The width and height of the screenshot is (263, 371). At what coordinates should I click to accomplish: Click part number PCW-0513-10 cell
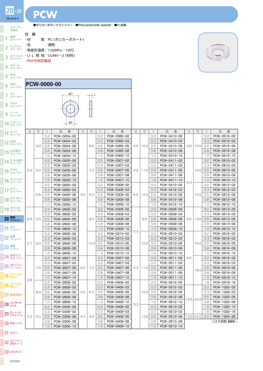coord(171,326)
